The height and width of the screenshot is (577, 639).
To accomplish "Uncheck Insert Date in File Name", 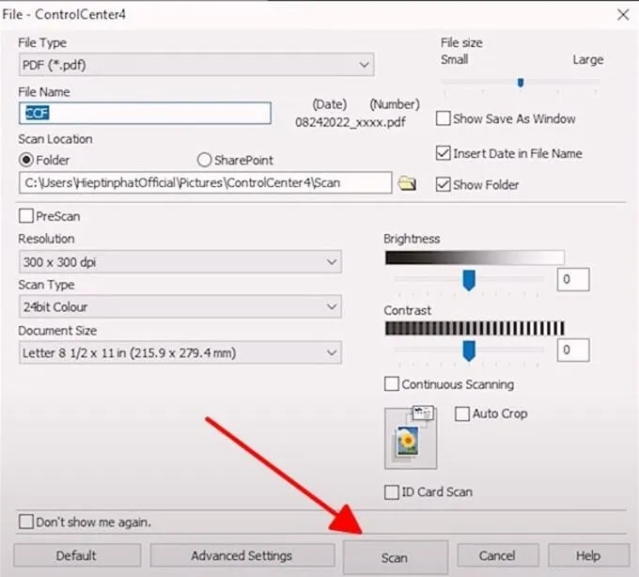I will pyautogui.click(x=443, y=153).
